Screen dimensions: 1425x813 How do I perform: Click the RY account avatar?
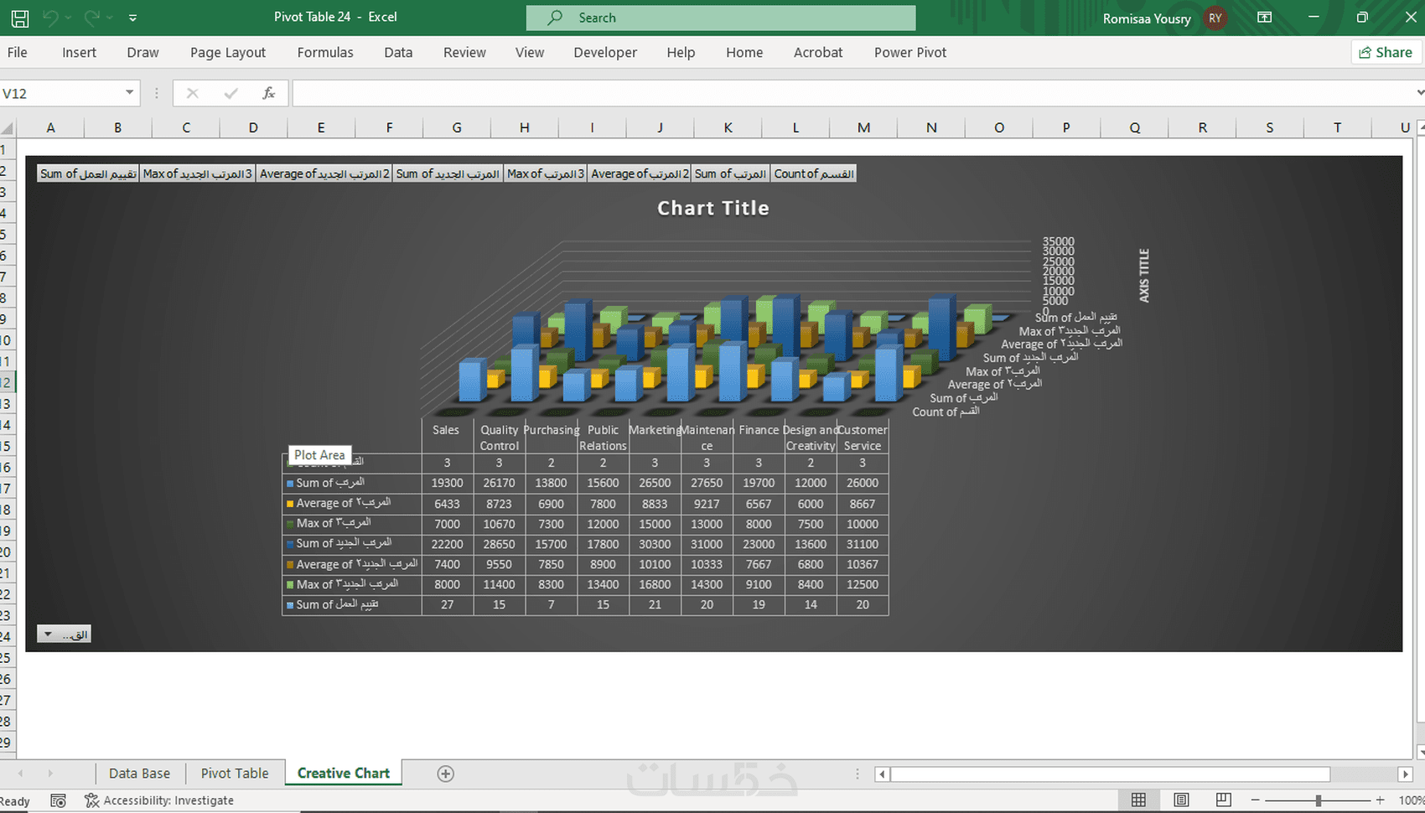[x=1215, y=18]
